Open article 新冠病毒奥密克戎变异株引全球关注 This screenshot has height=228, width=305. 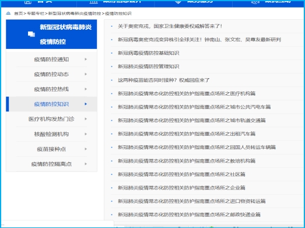199,40
